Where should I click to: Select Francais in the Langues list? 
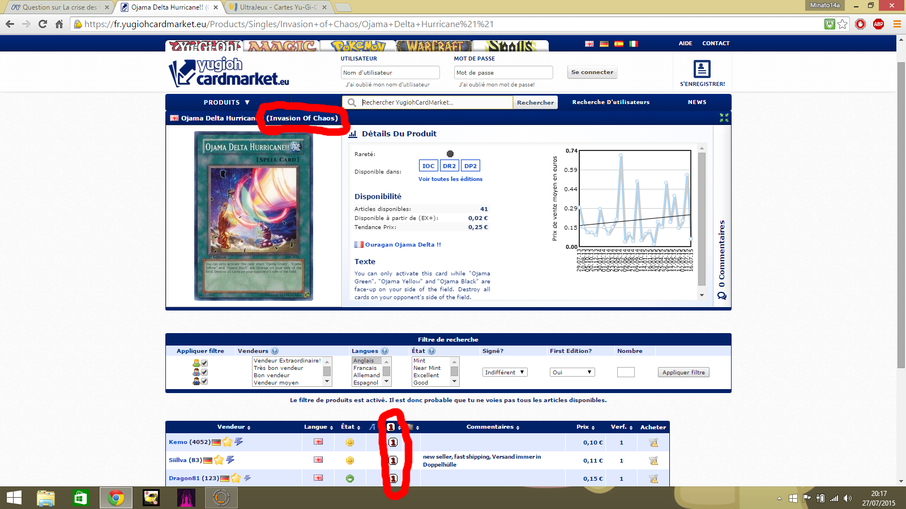pos(365,368)
